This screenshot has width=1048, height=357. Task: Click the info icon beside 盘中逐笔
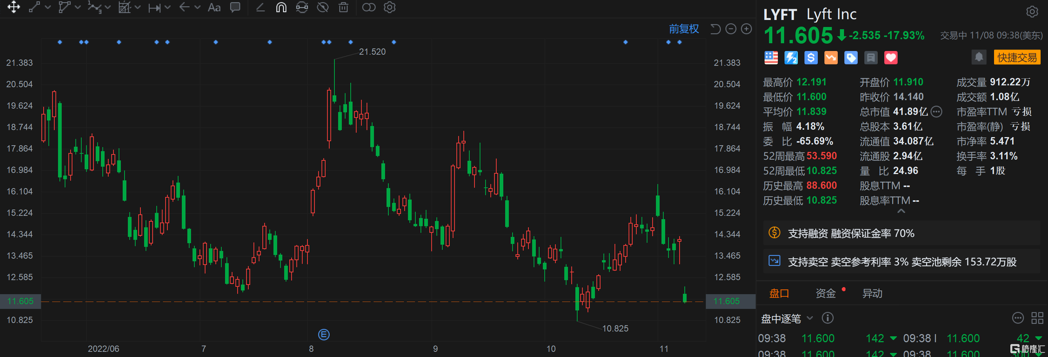[827, 318]
